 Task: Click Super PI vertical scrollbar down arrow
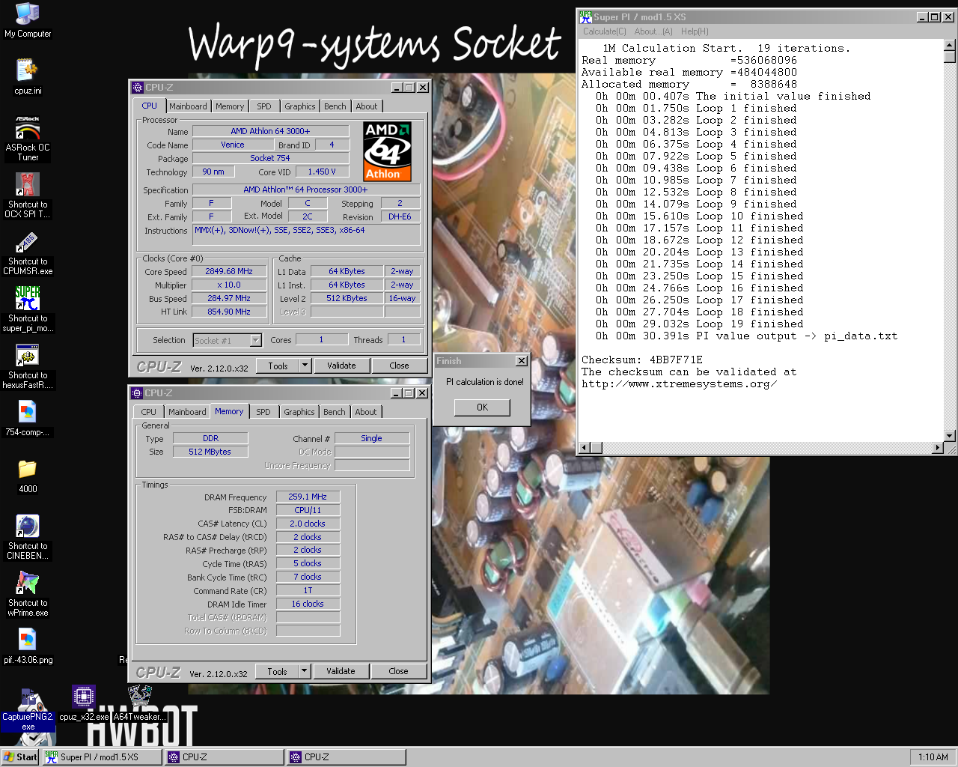950,436
